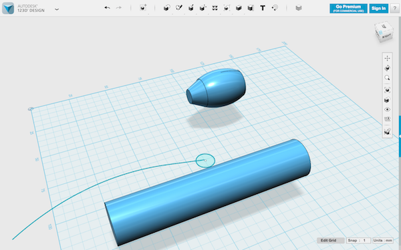Open the Material tool

[x=299, y=8]
